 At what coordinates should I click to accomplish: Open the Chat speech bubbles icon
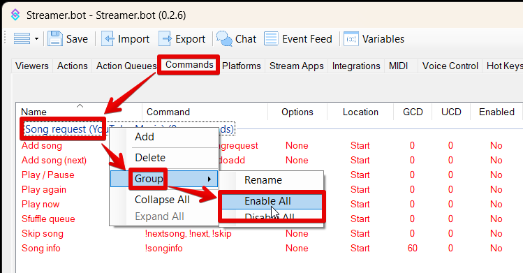click(224, 38)
